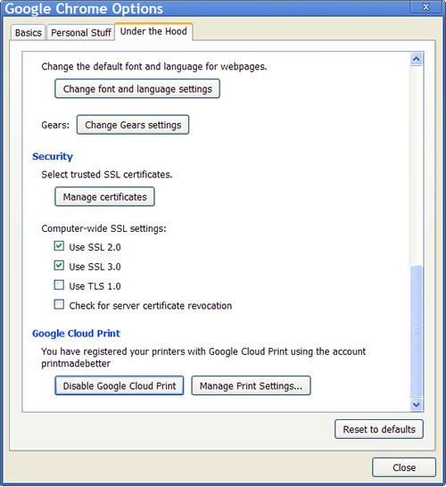Click the Use SSL 3.0 label text
Screen dimensions: 446x487
tap(95, 267)
